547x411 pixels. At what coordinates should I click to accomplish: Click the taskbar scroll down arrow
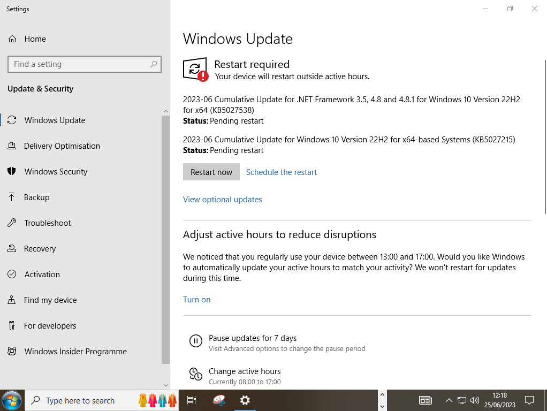click(382, 407)
